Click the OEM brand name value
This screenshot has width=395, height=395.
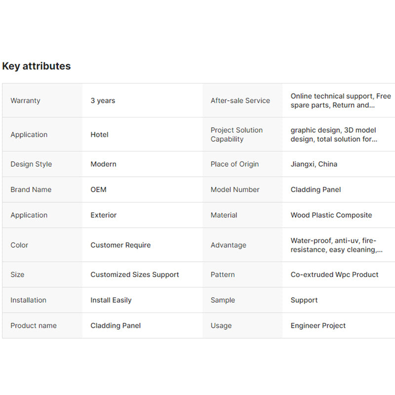coord(98,190)
